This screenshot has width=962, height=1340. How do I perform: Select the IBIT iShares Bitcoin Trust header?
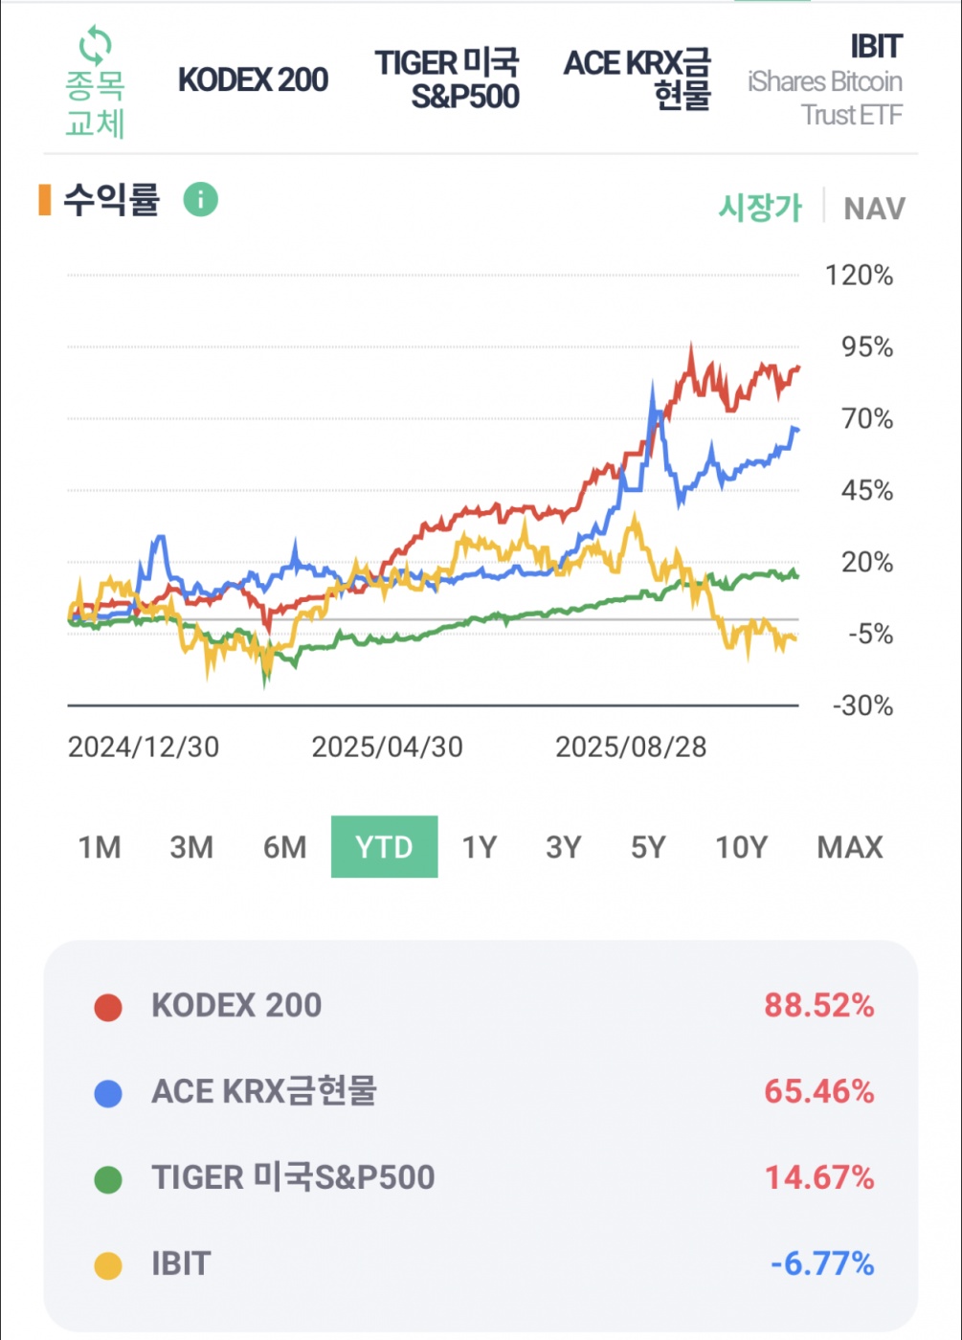pyautogui.click(x=825, y=80)
